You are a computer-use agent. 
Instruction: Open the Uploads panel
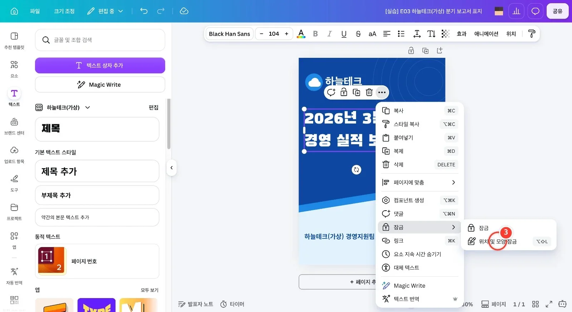(14, 155)
